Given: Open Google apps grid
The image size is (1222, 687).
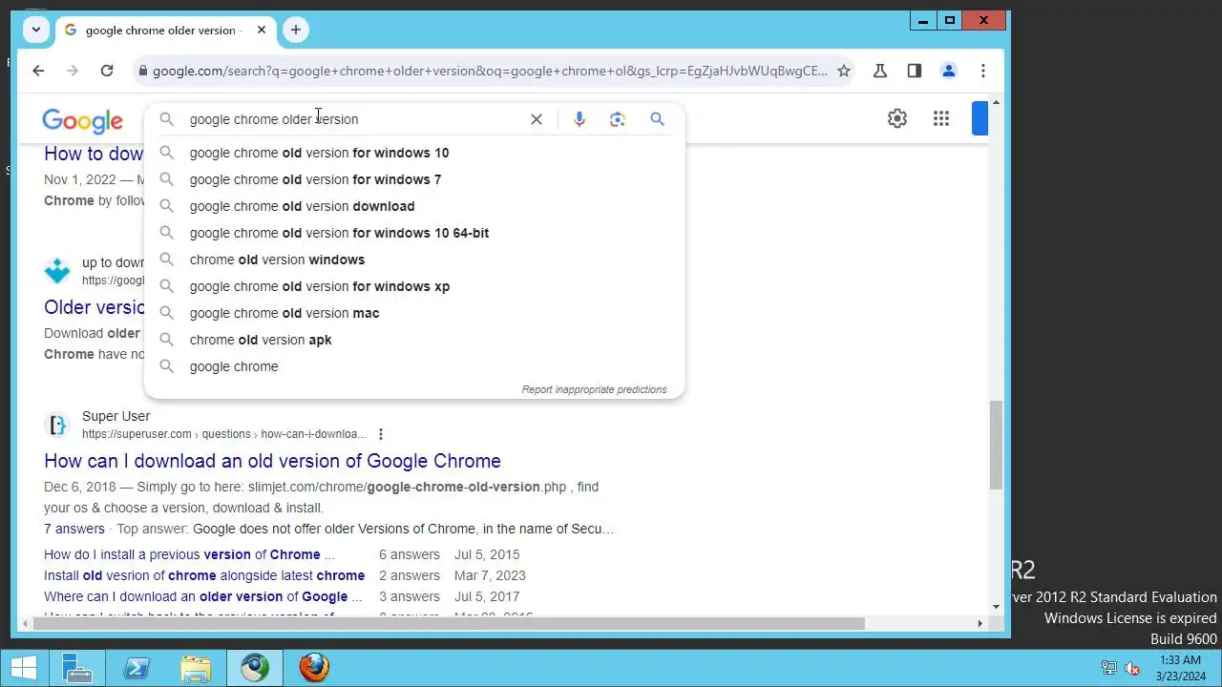Looking at the screenshot, I should (941, 118).
